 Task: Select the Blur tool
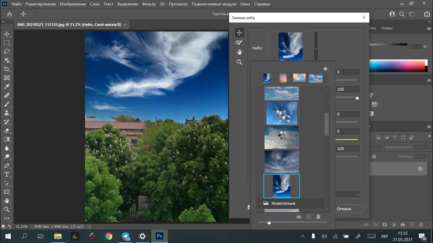[x=6, y=148]
